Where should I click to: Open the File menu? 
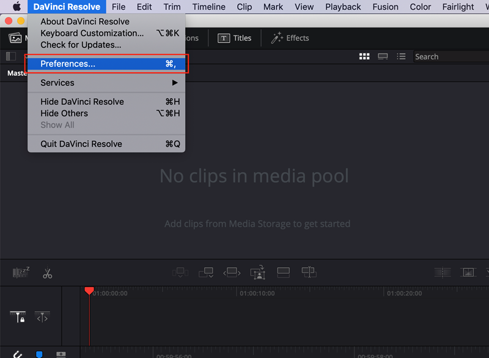(x=119, y=7)
